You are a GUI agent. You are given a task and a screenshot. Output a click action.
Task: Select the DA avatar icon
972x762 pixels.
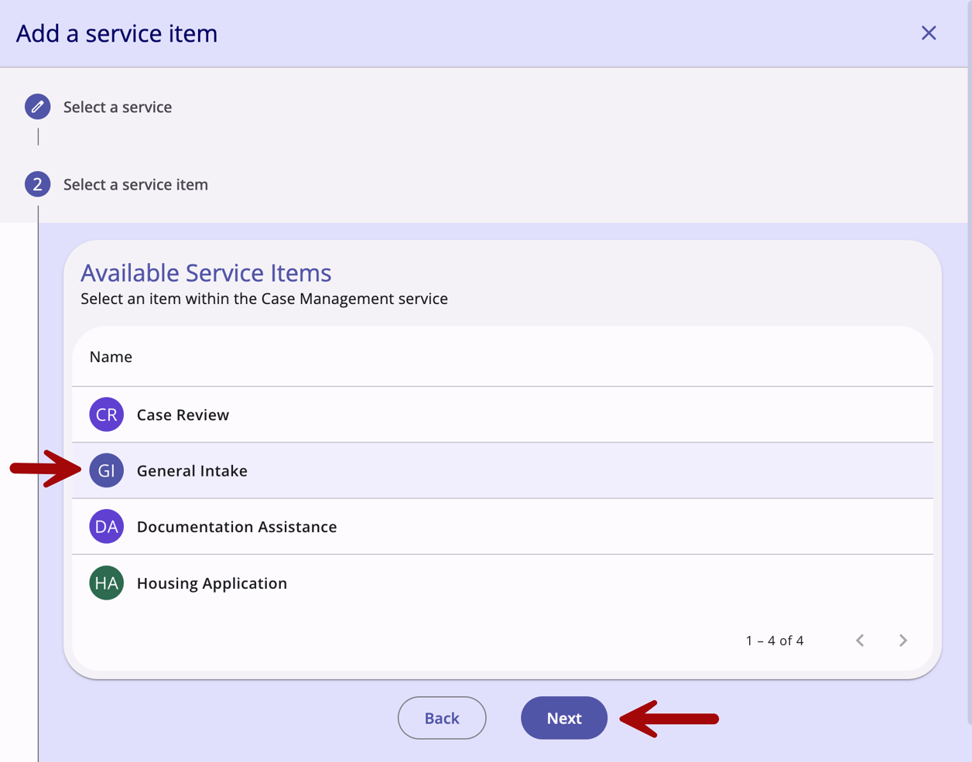[106, 527]
